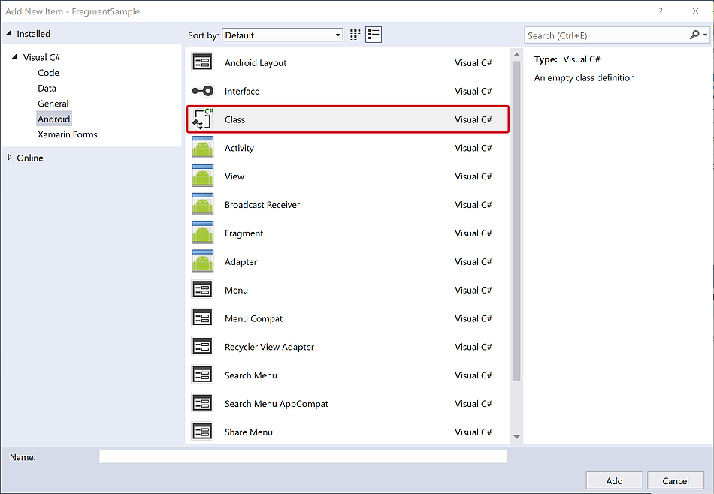Open the help question mark
Image resolution: width=714 pixels, height=494 pixels.
point(661,11)
